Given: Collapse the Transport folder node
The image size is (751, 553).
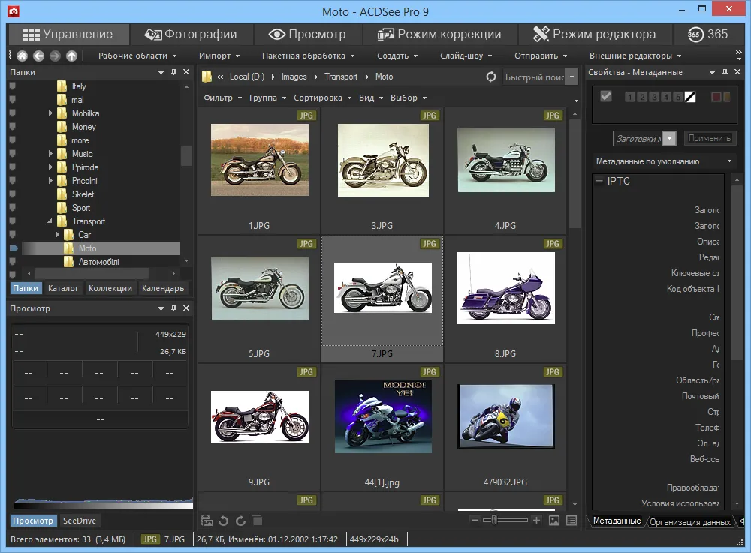Looking at the screenshot, I should point(50,221).
